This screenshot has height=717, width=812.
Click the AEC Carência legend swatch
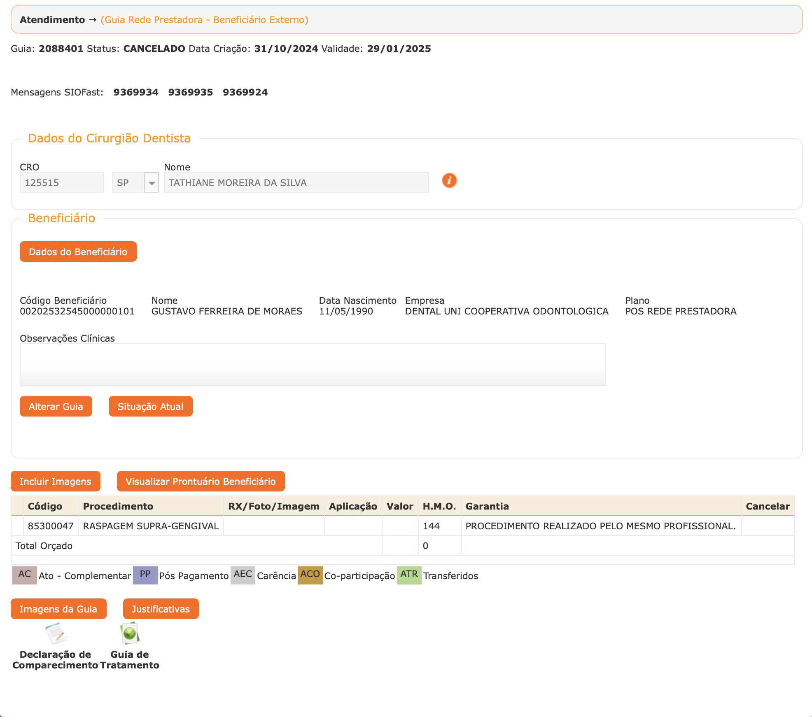click(243, 575)
